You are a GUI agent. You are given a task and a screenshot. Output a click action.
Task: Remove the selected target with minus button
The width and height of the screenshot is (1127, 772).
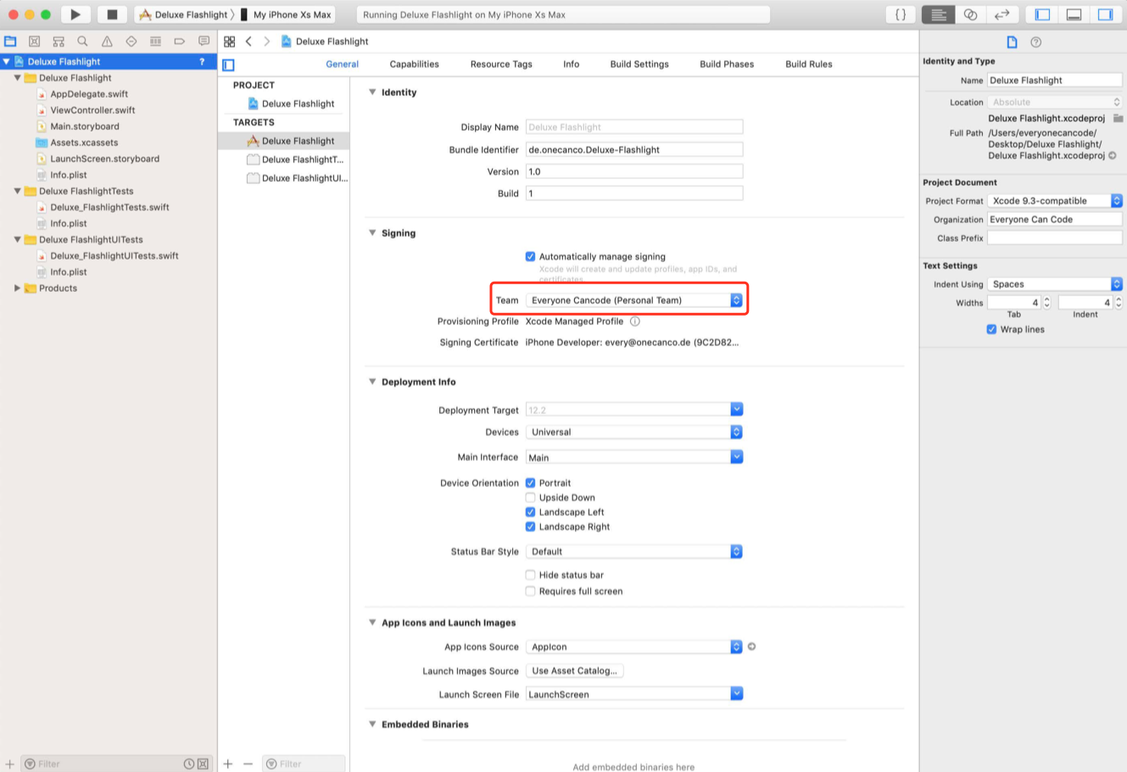(x=248, y=764)
